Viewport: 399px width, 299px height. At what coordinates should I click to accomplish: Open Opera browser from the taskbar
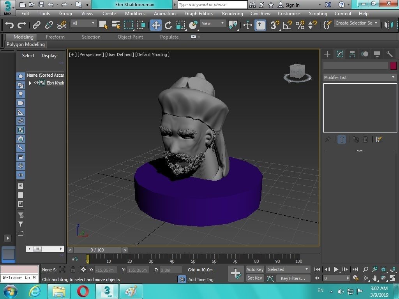coord(83,291)
